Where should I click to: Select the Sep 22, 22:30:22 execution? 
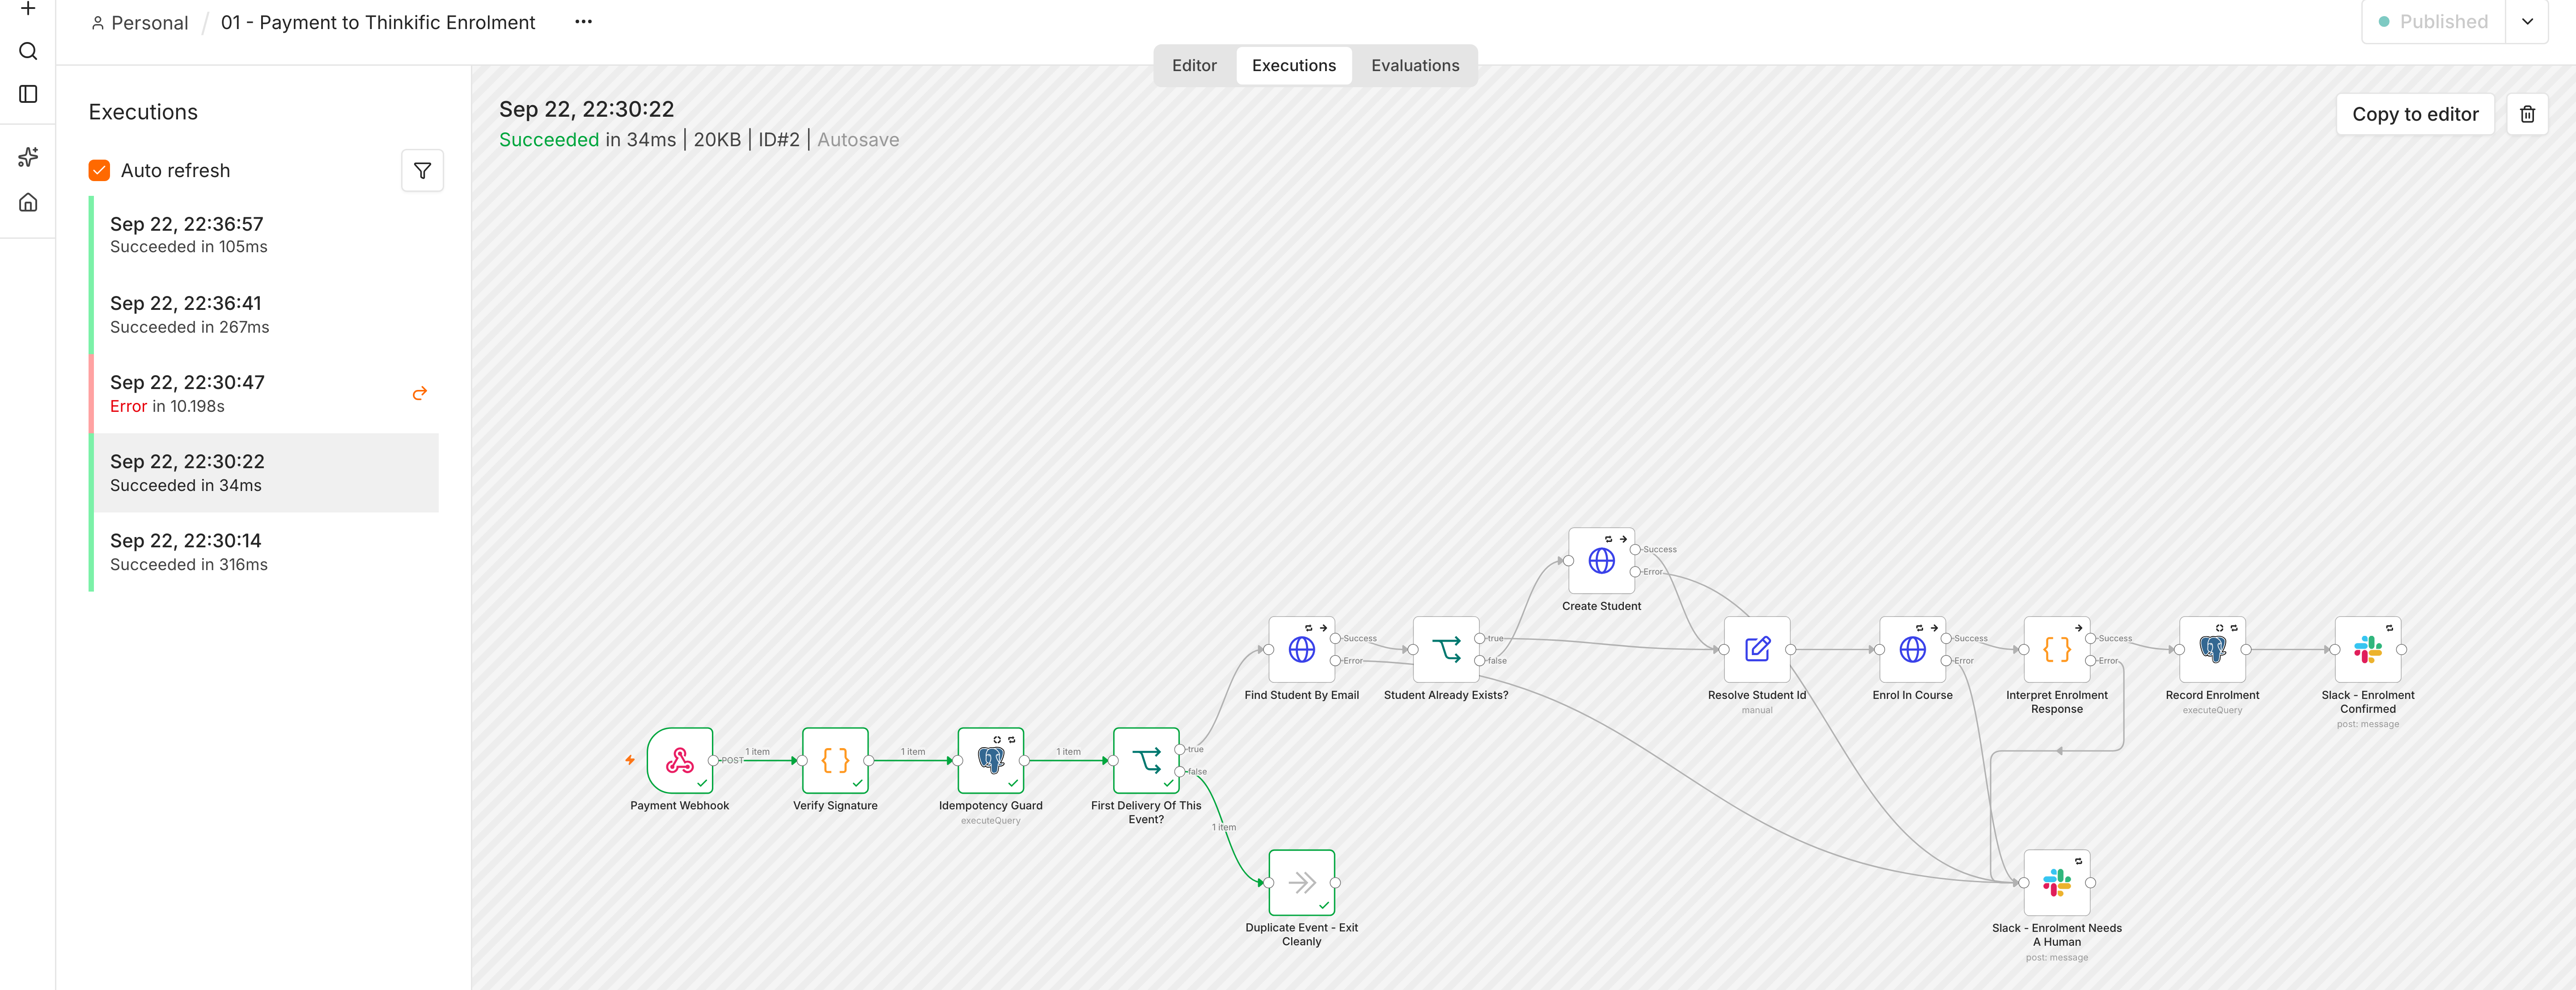point(264,473)
